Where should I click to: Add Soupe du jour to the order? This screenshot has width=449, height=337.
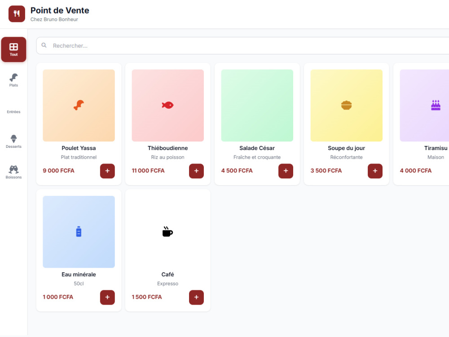point(375,171)
